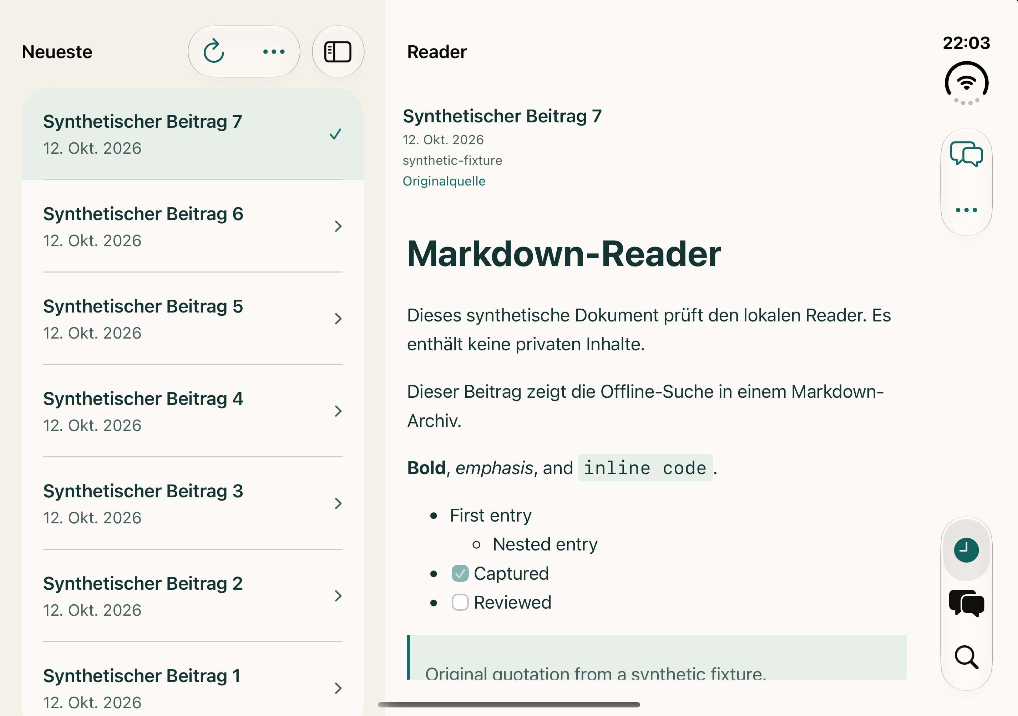Toggle the Captured checkbox
The height and width of the screenshot is (716, 1018).
460,573
